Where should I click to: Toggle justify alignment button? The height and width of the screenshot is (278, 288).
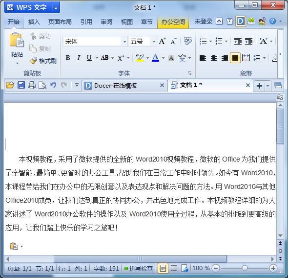235,58
